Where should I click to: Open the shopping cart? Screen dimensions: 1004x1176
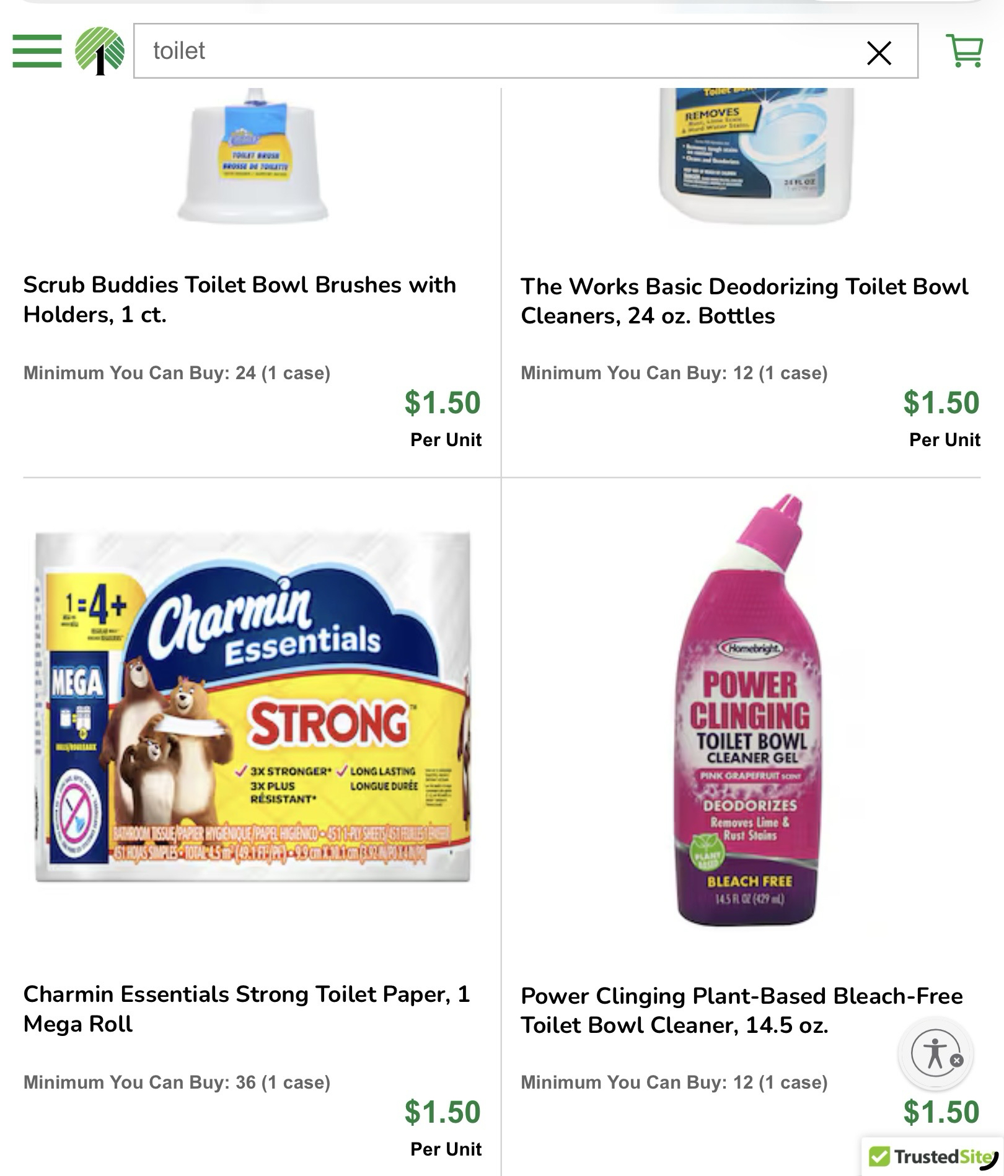[964, 50]
